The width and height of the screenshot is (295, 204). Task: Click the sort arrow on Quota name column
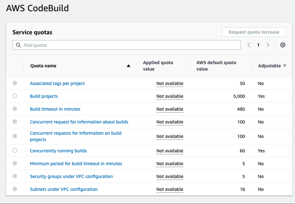128,65
